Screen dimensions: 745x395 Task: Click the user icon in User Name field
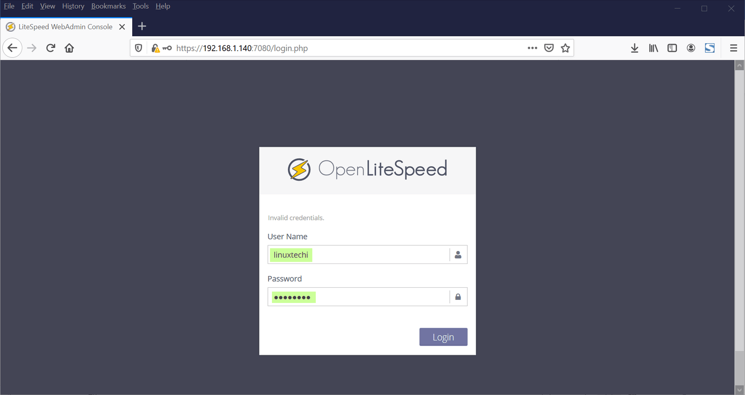click(x=458, y=255)
